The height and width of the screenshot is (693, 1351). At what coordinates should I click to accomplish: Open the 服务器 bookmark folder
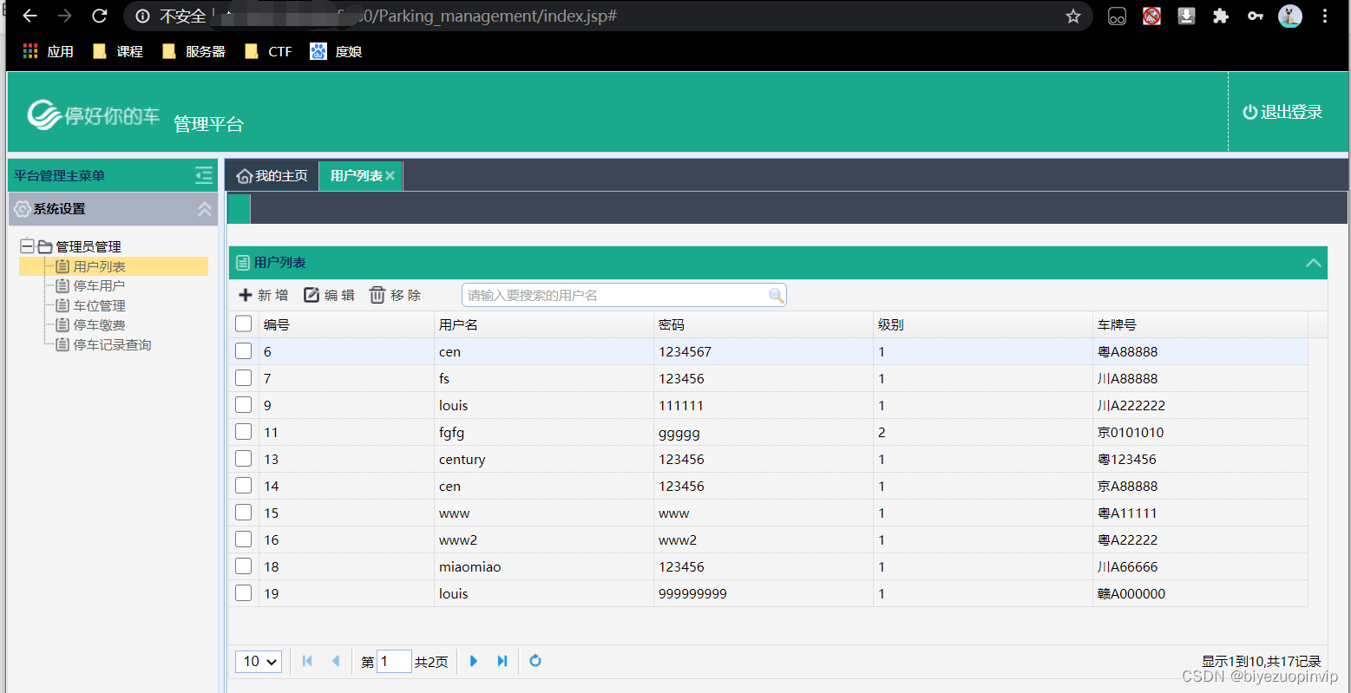(x=194, y=51)
